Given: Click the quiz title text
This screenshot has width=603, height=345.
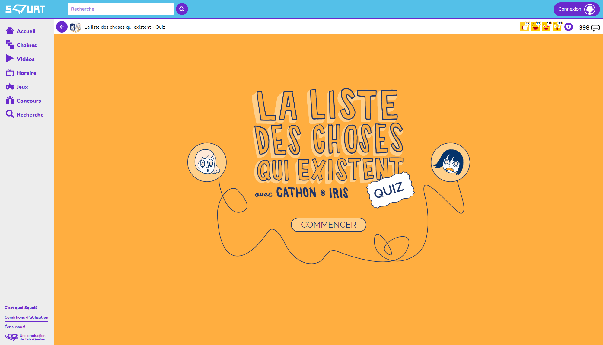Looking at the screenshot, I should pyautogui.click(x=125, y=27).
